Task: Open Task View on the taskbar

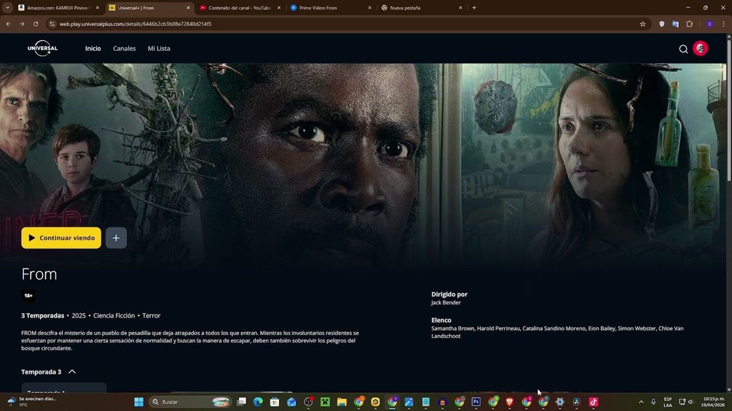Action: coord(242,402)
